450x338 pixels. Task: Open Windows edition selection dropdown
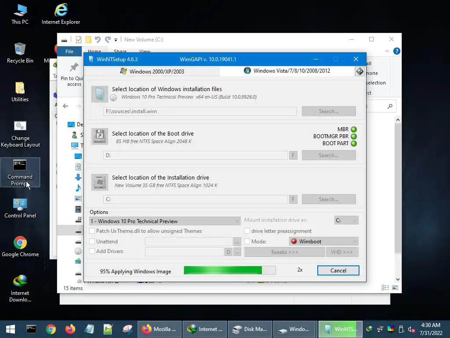tap(165, 221)
